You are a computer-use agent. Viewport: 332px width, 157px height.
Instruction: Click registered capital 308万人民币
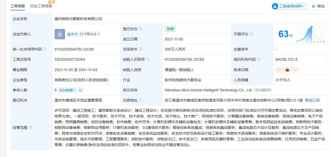click(x=175, y=49)
